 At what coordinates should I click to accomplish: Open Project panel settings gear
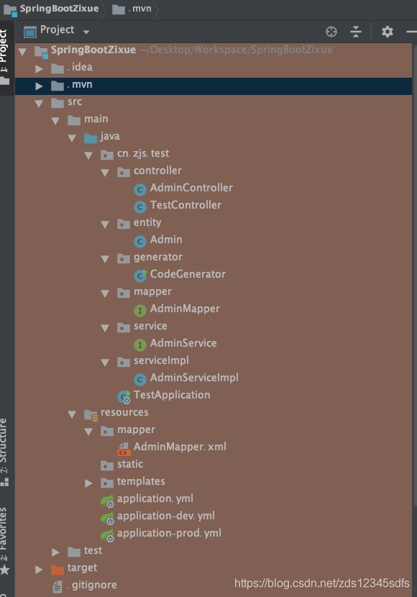pyautogui.click(x=388, y=32)
